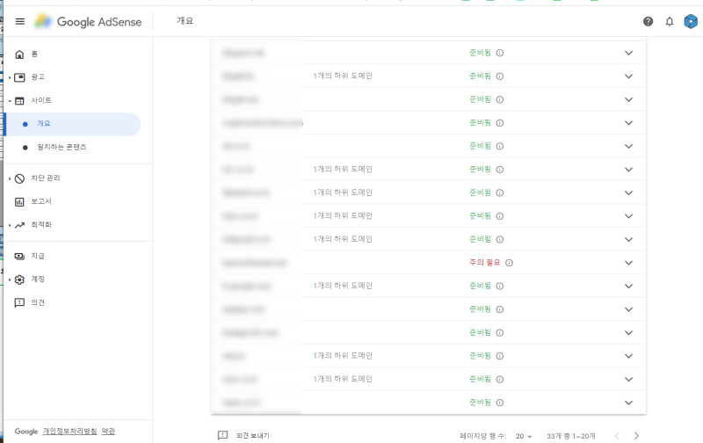Click the 최적화 trend icon
Viewport: 703px width, 443px height.
(x=19, y=225)
